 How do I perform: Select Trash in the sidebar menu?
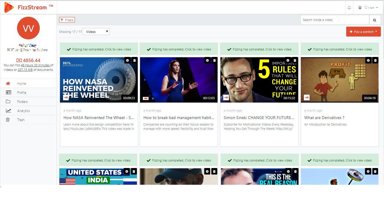[x=21, y=120]
